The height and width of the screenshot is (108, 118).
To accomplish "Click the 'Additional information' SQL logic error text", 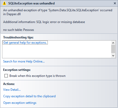I will (44, 22).
